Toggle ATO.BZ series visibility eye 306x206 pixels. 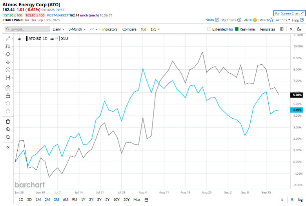tap(19, 39)
